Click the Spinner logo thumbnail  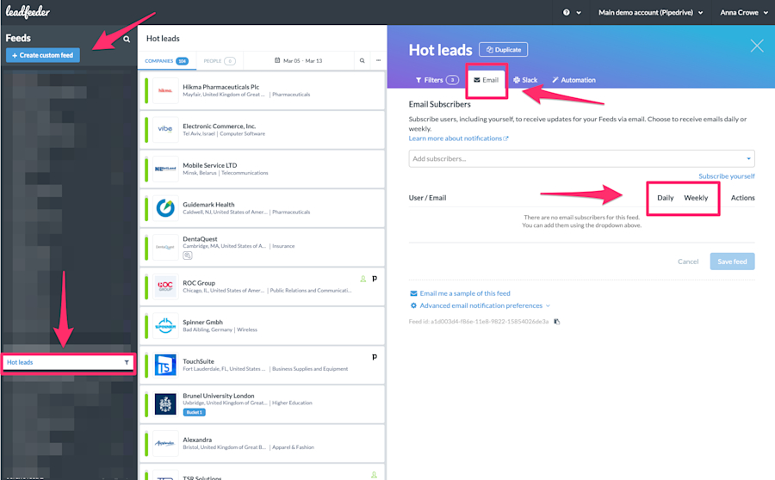point(165,326)
